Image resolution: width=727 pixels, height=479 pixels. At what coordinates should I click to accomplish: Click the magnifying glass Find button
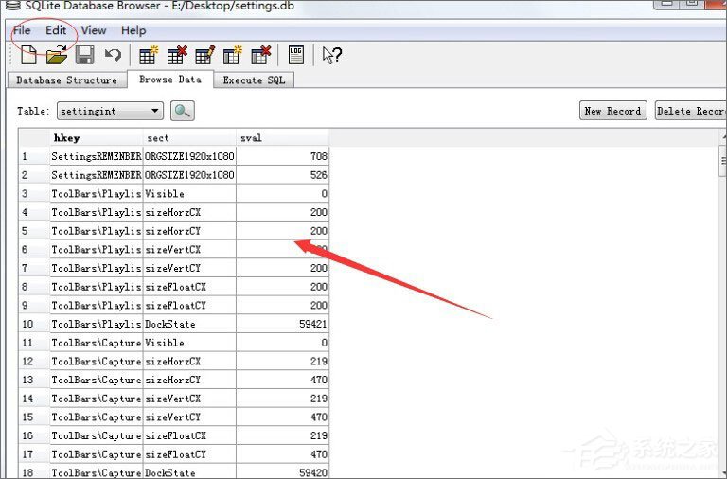tap(182, 111)
